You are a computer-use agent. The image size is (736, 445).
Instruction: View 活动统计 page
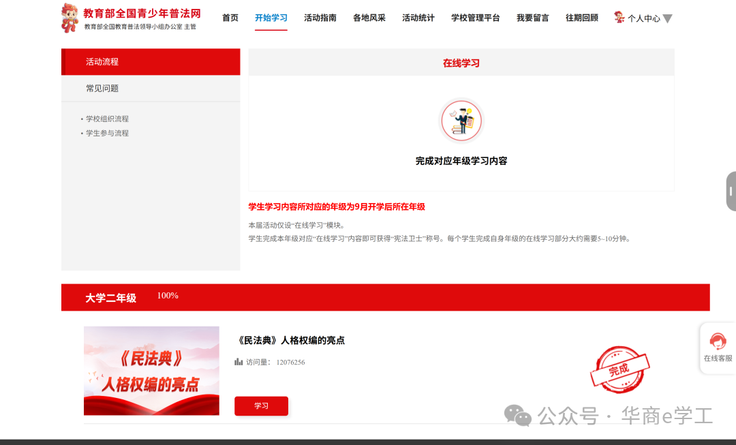418,18
